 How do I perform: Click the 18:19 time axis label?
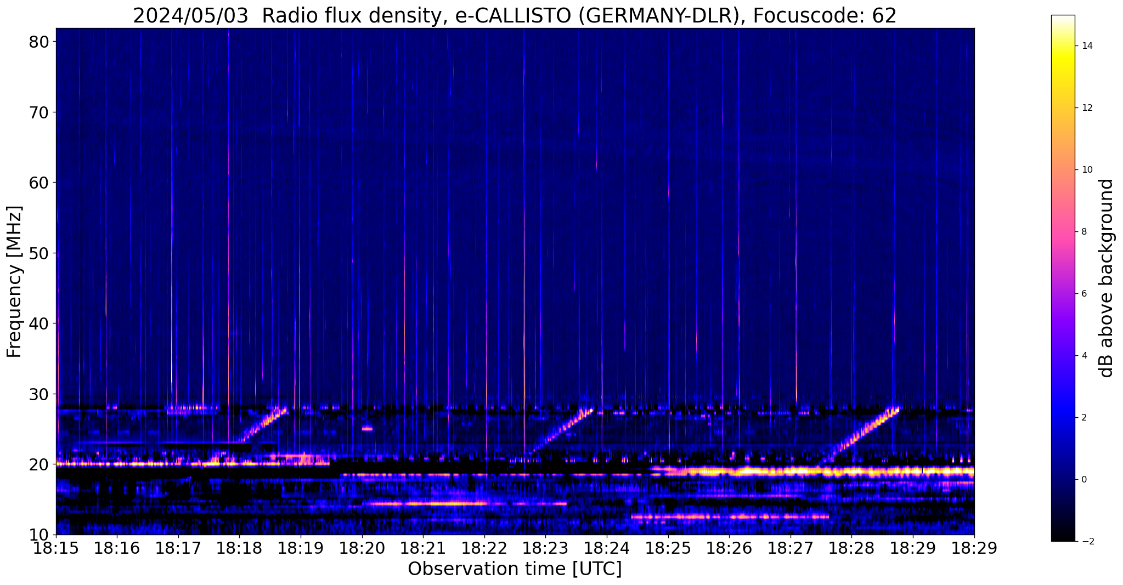coord(301,549)
